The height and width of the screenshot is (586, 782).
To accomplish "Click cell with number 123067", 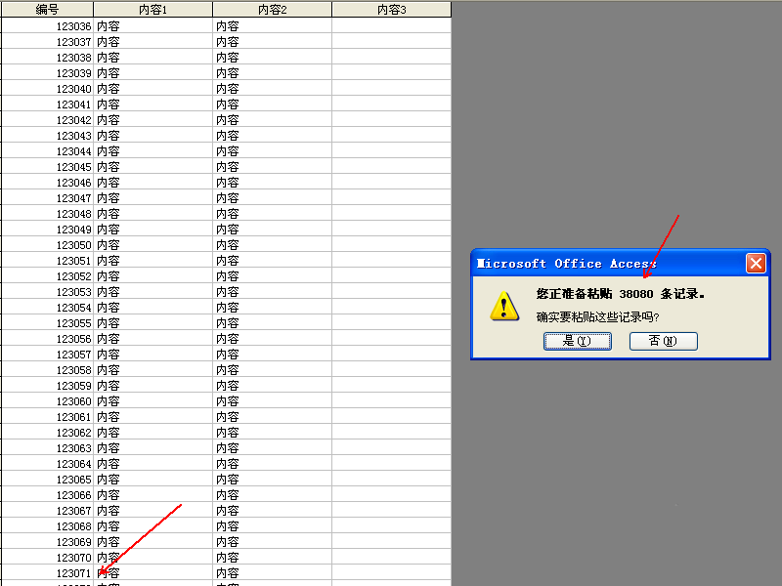I will (47, 511).
